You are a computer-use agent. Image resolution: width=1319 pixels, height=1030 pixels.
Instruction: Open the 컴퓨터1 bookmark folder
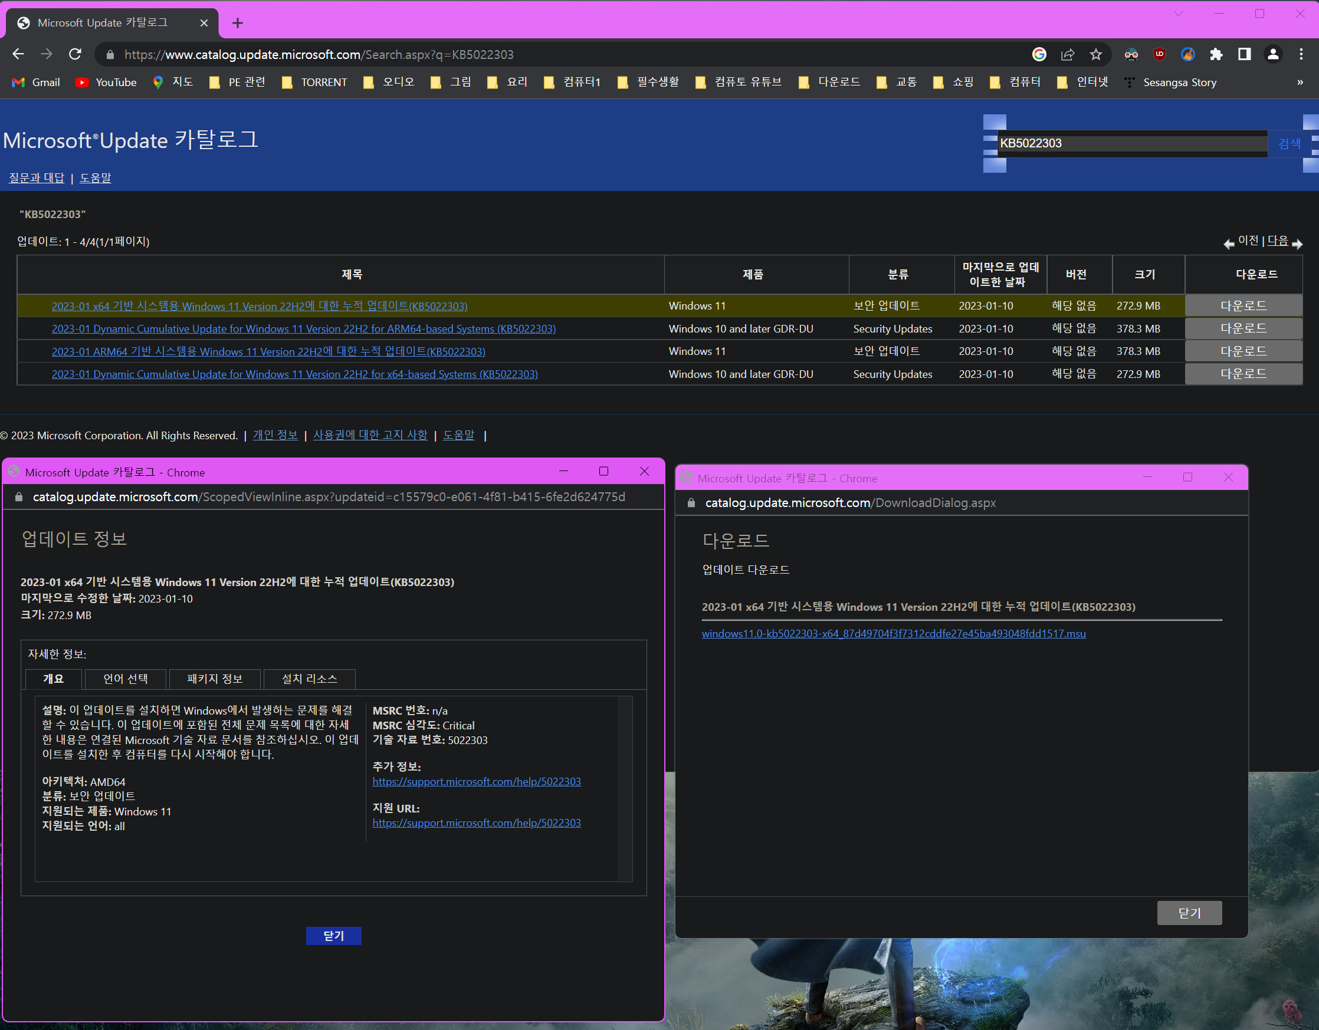click(x=573, y=82)
